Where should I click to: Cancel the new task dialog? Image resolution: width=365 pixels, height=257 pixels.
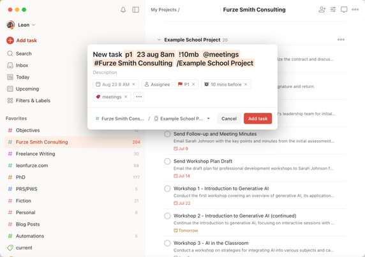229,119
